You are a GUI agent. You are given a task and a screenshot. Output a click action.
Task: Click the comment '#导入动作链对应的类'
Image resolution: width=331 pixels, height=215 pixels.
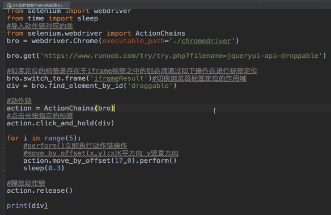coord(40,26)
